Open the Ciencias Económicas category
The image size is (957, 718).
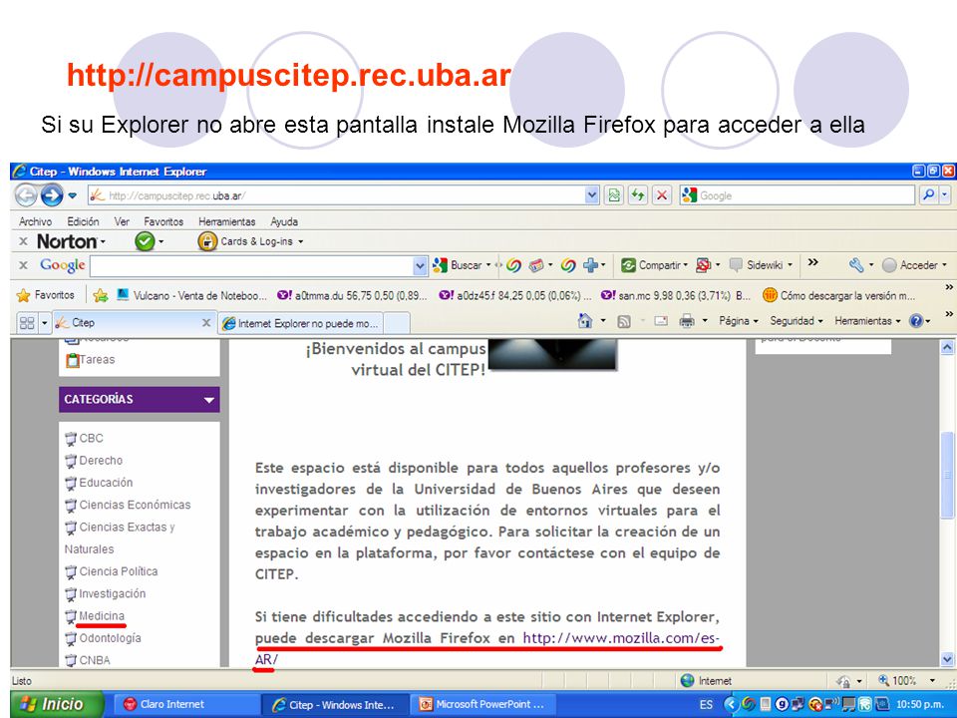pyautogui.click(x=135, y=505)
